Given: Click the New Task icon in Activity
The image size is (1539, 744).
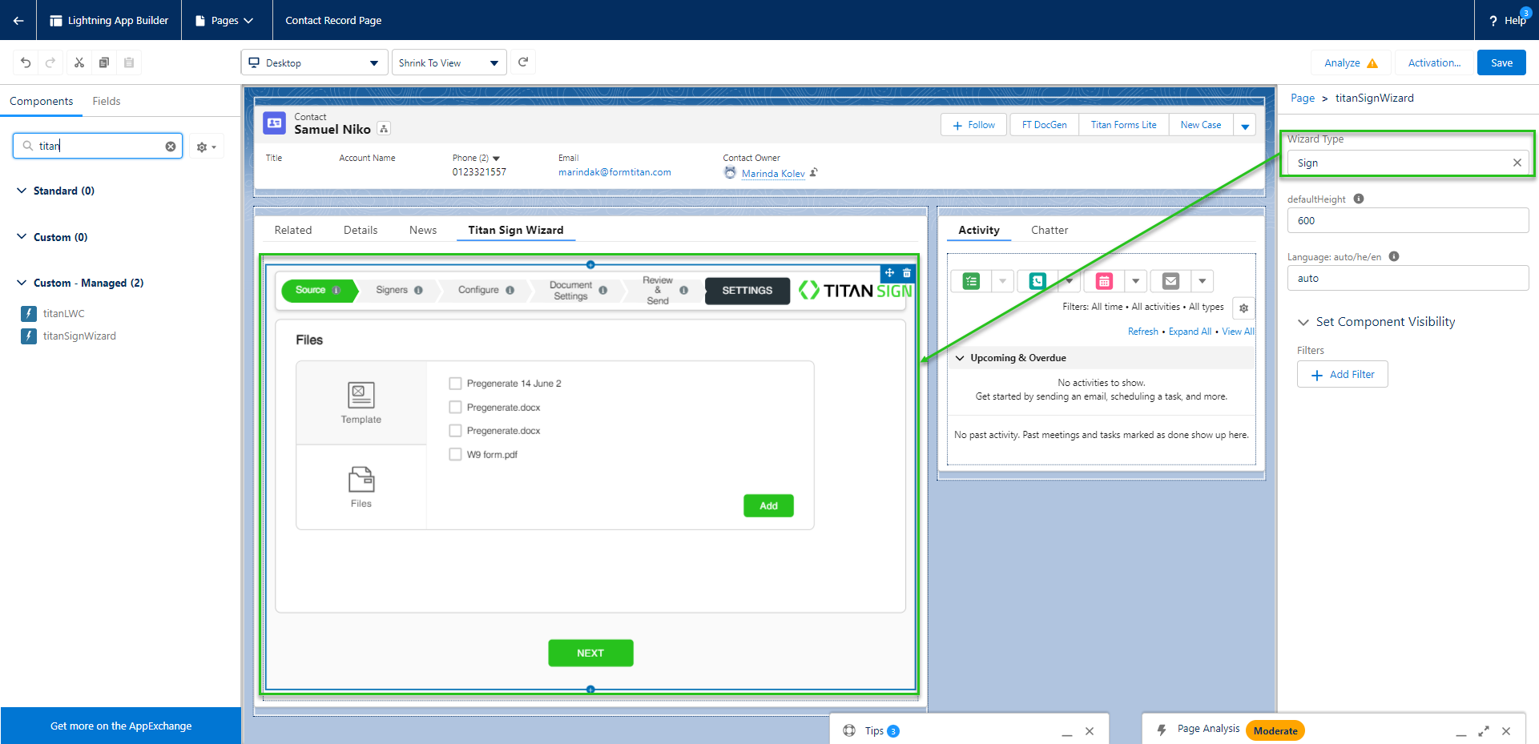Looking at the screenshot, I should point(972,281).
